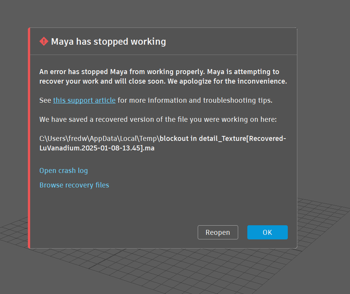Click the red diamond error icon
This screenshot has width=350, height=294.
point(44,41)
